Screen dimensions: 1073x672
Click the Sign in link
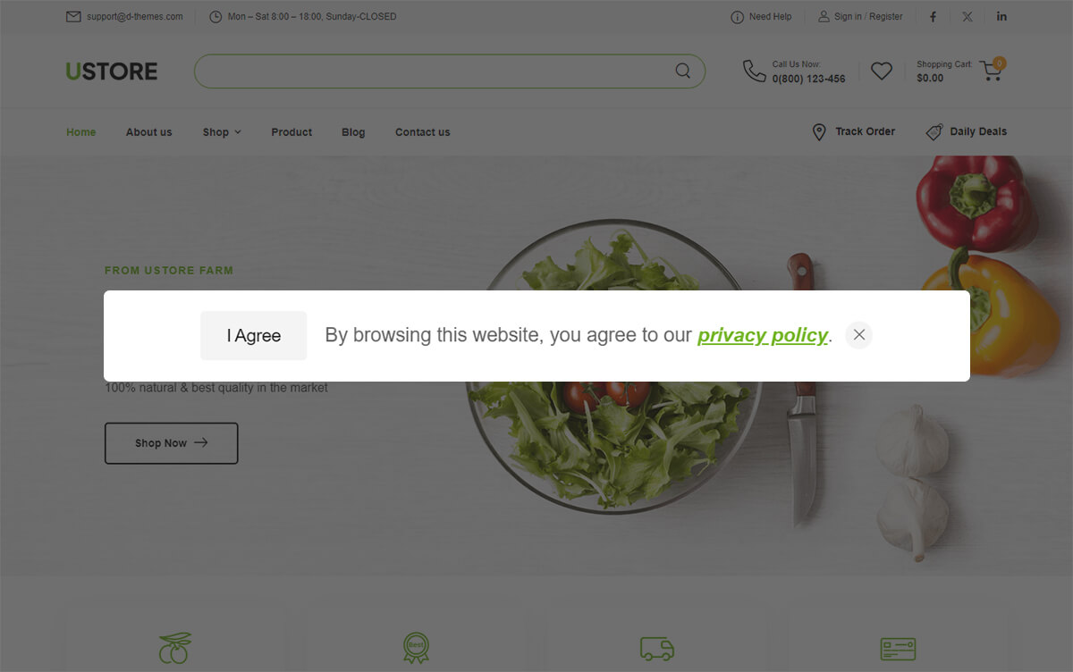click(x=848, y=16)
